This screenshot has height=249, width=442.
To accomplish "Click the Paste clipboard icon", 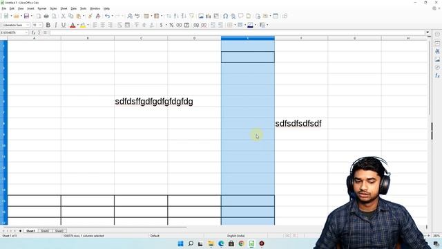I will point(79,16).
